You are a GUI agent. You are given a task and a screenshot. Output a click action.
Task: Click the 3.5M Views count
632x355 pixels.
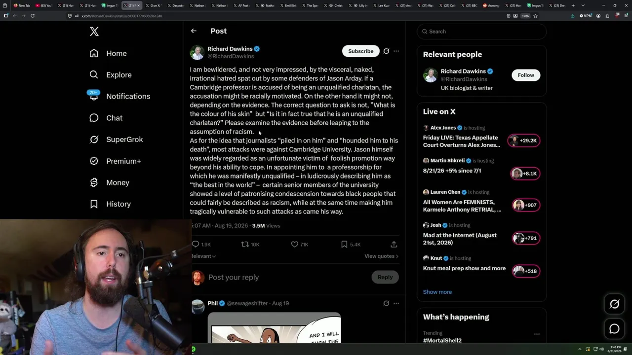266,226
